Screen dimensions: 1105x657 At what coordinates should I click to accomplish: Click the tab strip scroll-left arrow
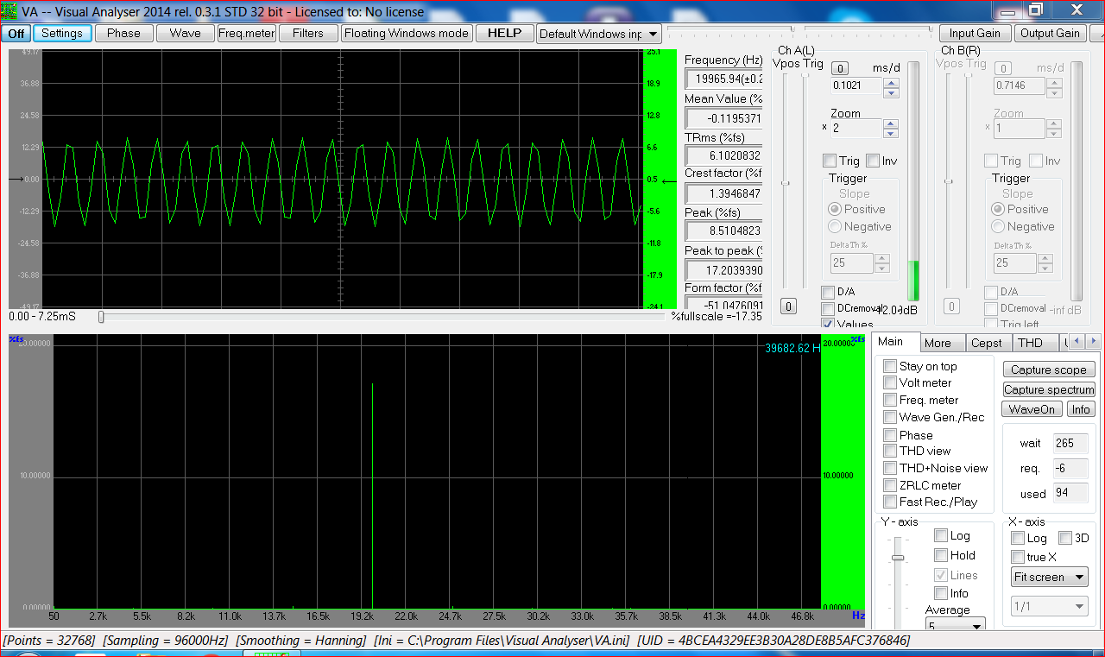tap(1077, 342)
